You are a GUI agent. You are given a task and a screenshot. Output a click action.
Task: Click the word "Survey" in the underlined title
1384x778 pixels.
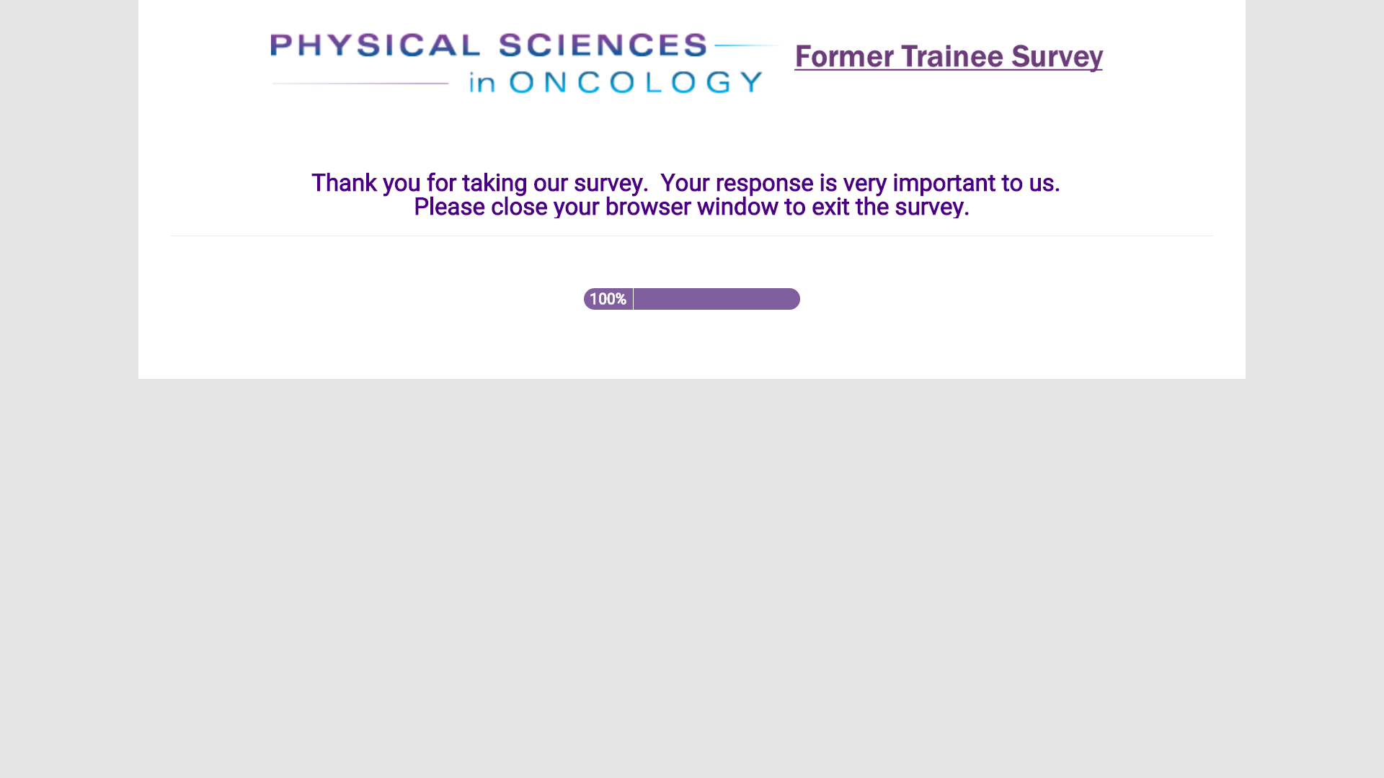click(1057, 57)
